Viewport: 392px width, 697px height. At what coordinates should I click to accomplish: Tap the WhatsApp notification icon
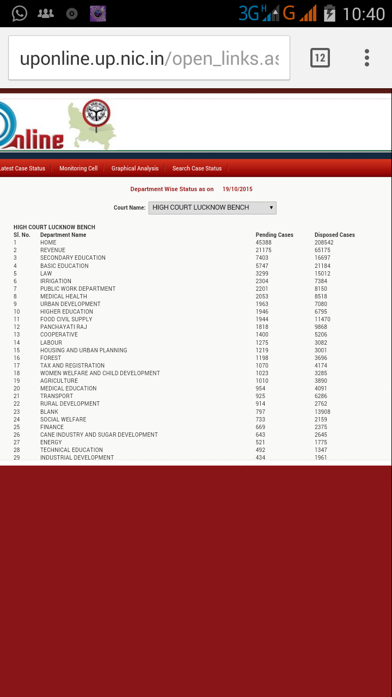click(x=20, y=14)
